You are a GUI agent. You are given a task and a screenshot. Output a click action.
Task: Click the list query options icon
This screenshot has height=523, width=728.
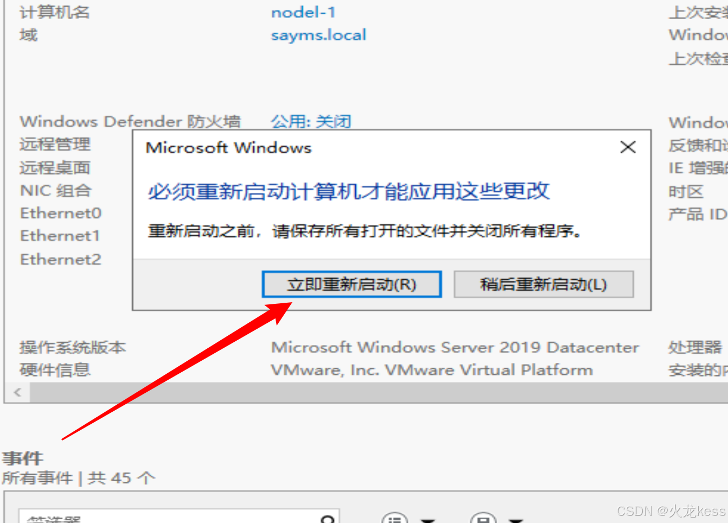point(394,518)
